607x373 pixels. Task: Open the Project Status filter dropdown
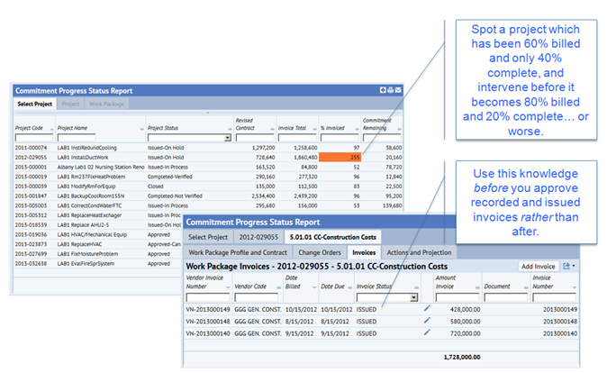(228, 138)
